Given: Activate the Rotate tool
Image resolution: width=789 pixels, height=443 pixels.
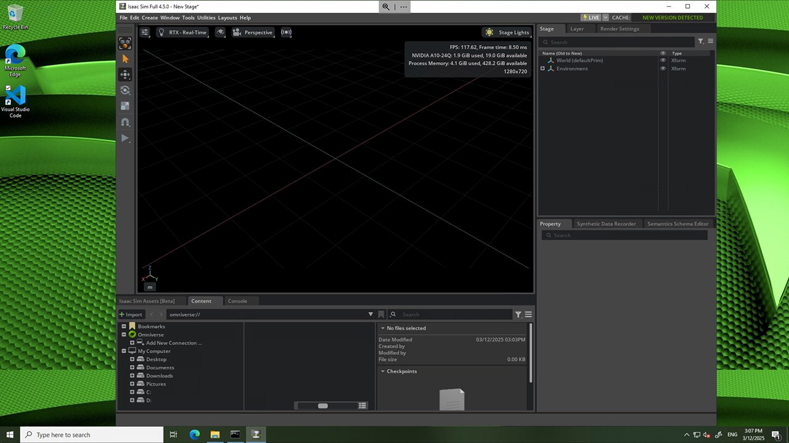Looking at the screenshot, I should tap(125, 90).
